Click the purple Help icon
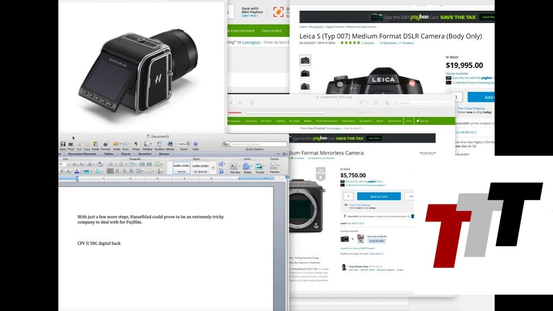 point(195,144)
